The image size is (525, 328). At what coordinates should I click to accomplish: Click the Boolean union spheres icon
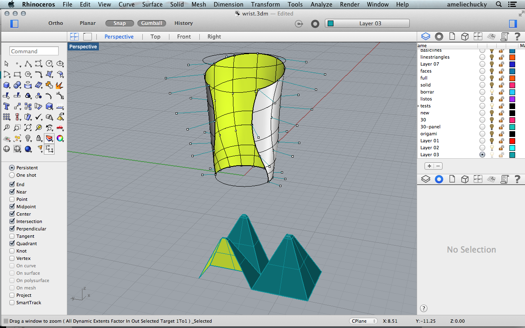coord(17,85)
